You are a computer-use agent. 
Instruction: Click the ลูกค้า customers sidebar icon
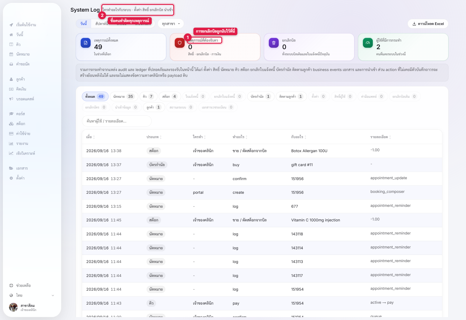click(x=11, y=79)
